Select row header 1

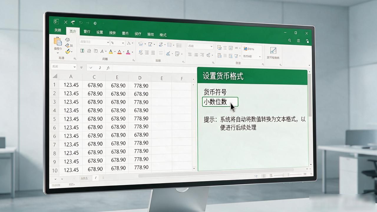tap(54, 85)
